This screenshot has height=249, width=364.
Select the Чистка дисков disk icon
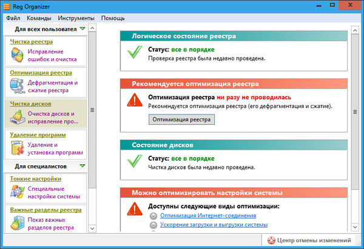coord(16,117)
